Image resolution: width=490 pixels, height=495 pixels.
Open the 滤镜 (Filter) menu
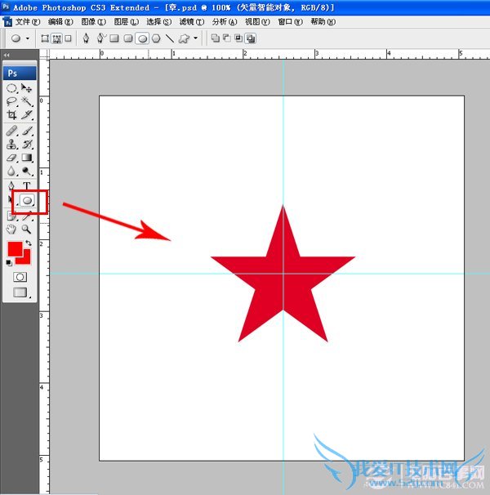(x=192, y=22)
